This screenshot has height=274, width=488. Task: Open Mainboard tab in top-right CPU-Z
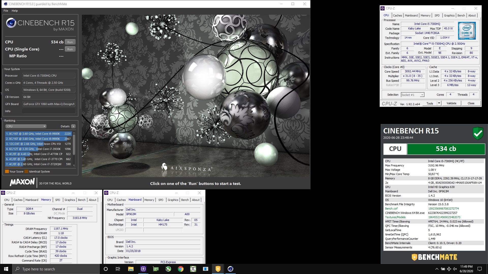click(x=411, y=15)
